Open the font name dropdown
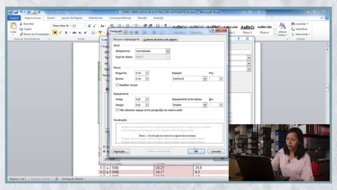This screenshot has width=337, height=190. click(70, 26)
